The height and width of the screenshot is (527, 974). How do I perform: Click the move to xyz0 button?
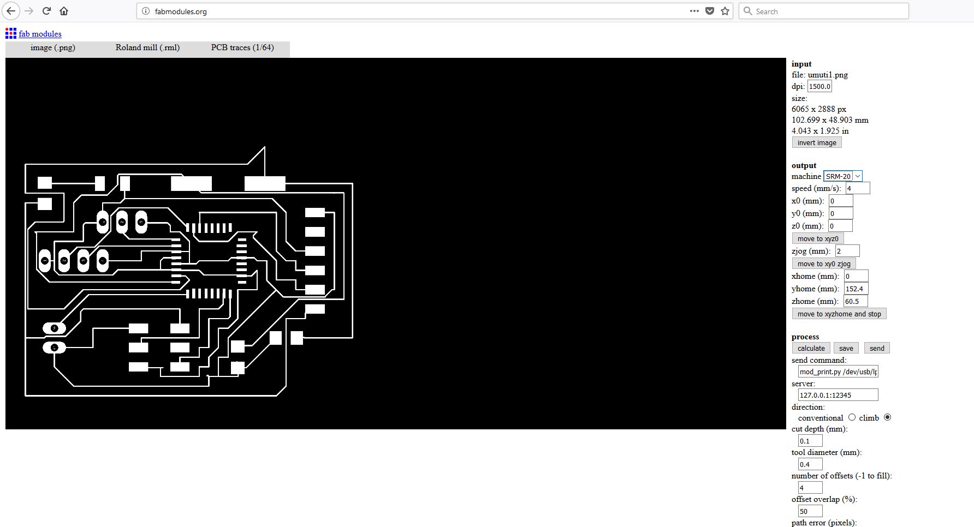tap(818, 238)
